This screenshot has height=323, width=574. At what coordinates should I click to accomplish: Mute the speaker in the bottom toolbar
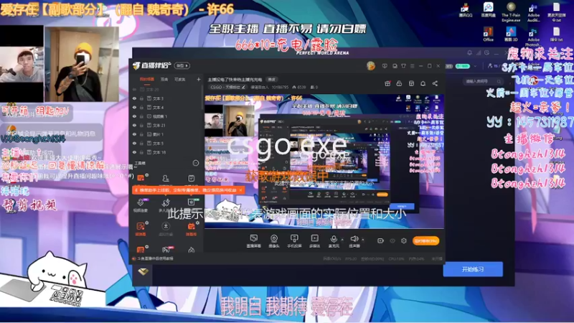tap(354, 240)
